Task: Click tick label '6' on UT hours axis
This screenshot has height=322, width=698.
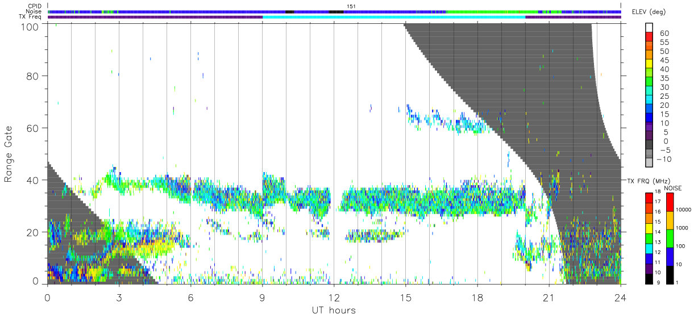Action: [190, 298]
